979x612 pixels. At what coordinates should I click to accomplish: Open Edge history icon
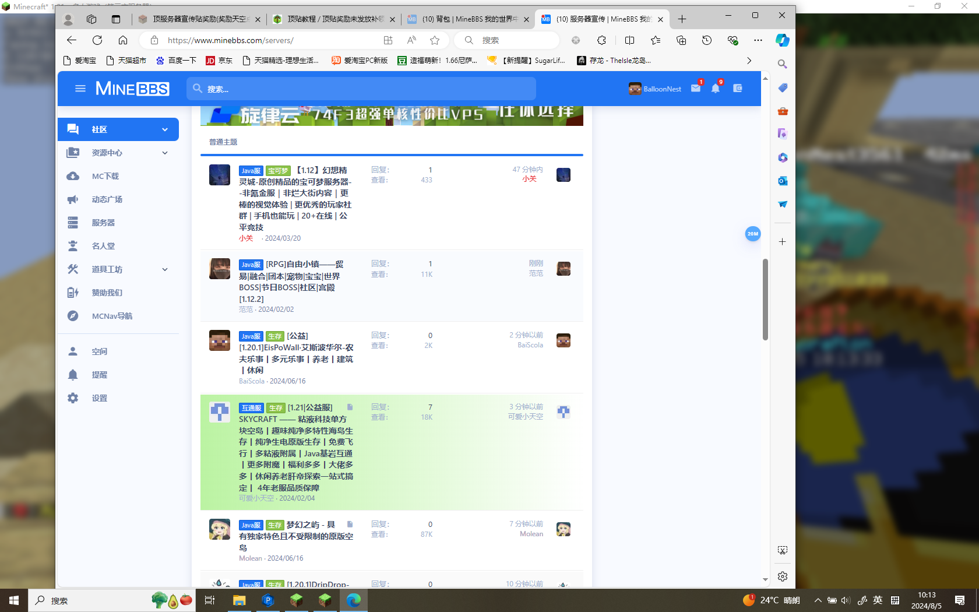707,40
